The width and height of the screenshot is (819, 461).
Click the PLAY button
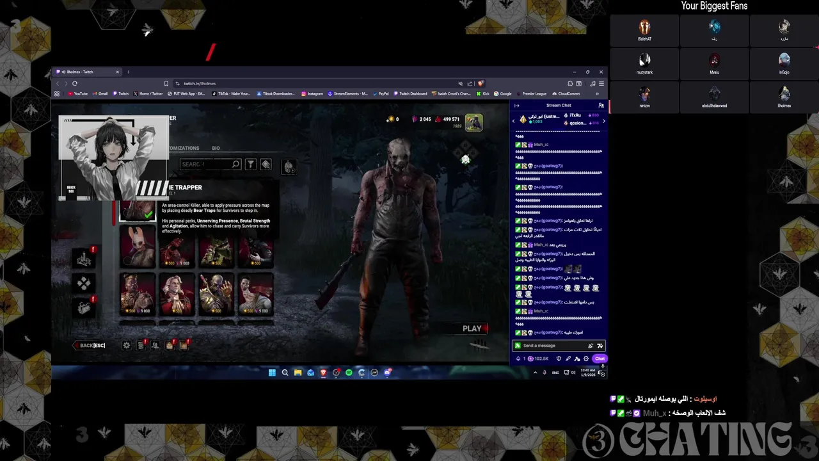pos(473,328)
